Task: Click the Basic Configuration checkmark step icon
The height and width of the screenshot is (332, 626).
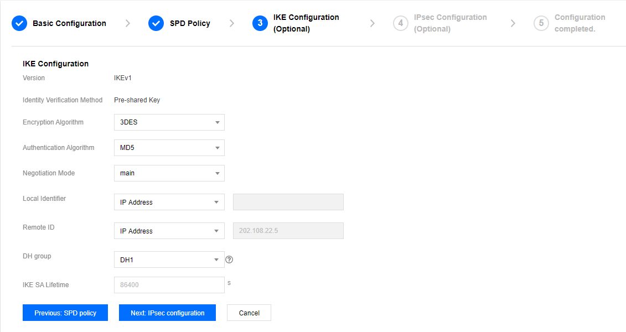Action: [19, 23]
